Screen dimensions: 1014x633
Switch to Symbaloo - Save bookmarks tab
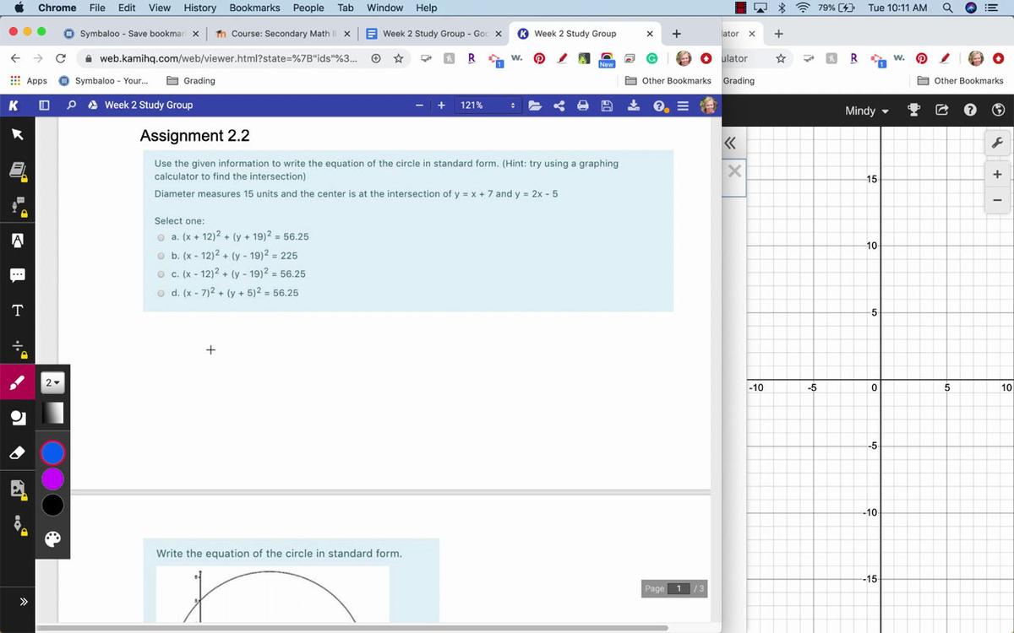(133, 34)
